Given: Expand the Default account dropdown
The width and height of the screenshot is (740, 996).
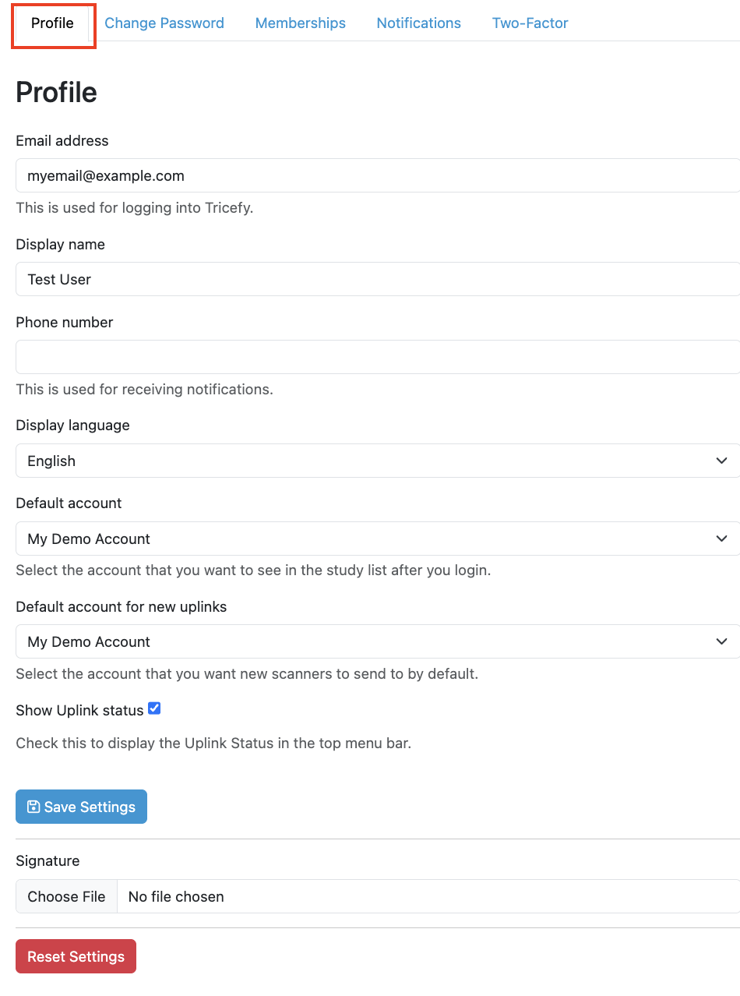Looking at the screenshot, I should click(x=378, y=539).
